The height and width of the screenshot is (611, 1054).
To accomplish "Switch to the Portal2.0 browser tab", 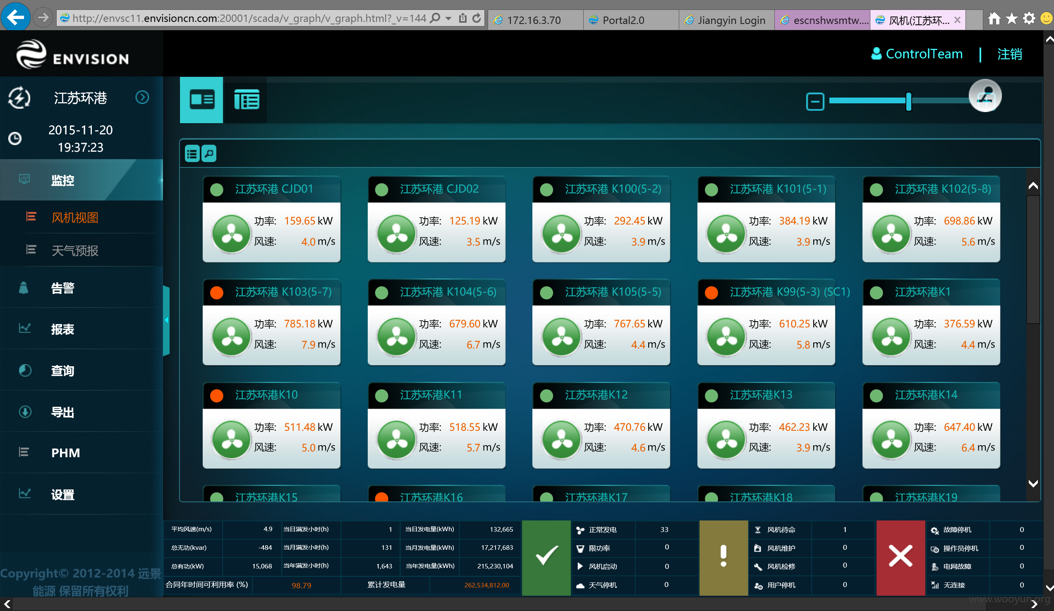I will coord(631,20).
